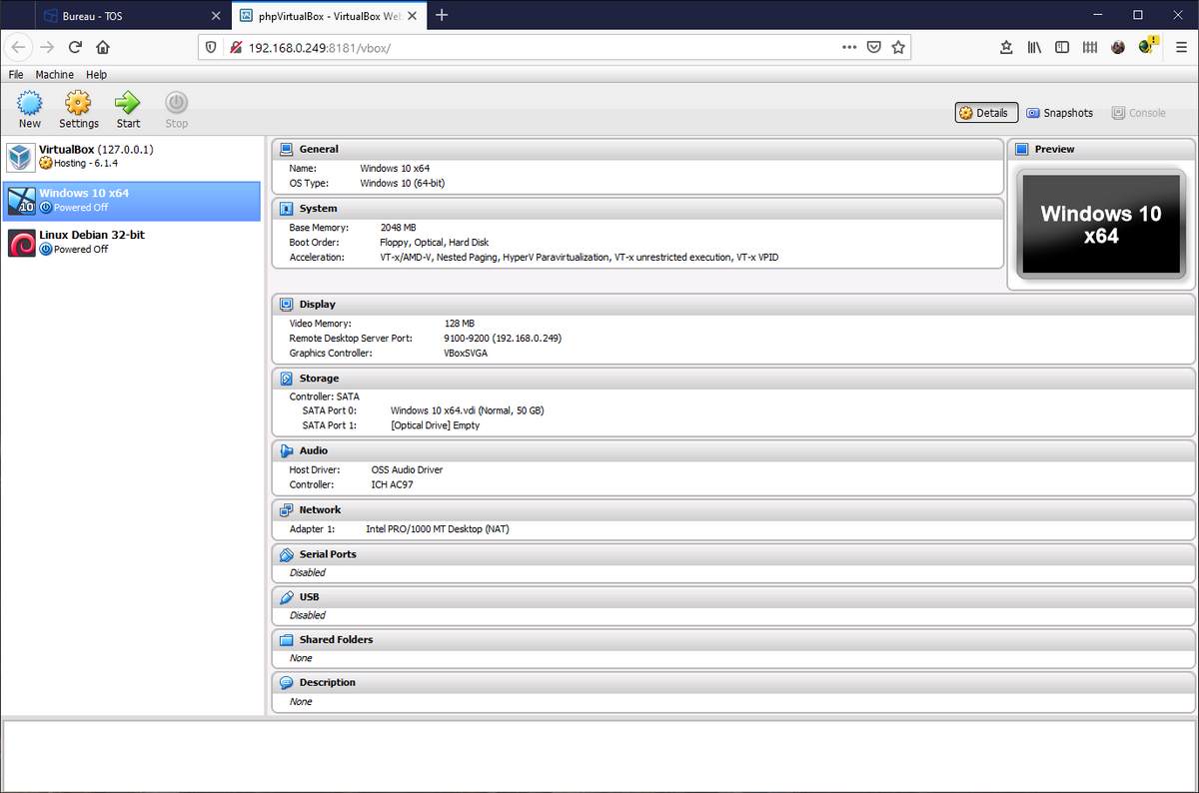Click the 2048 MB base memory value
1199x793 pixels.
coord(400,228)
